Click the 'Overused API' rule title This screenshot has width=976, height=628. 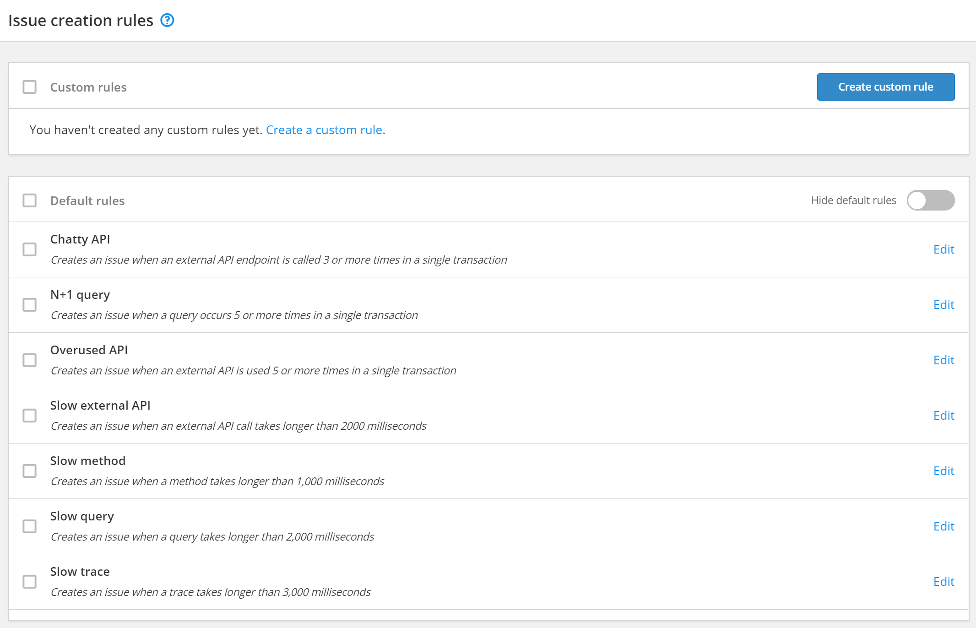pos(89,350)
